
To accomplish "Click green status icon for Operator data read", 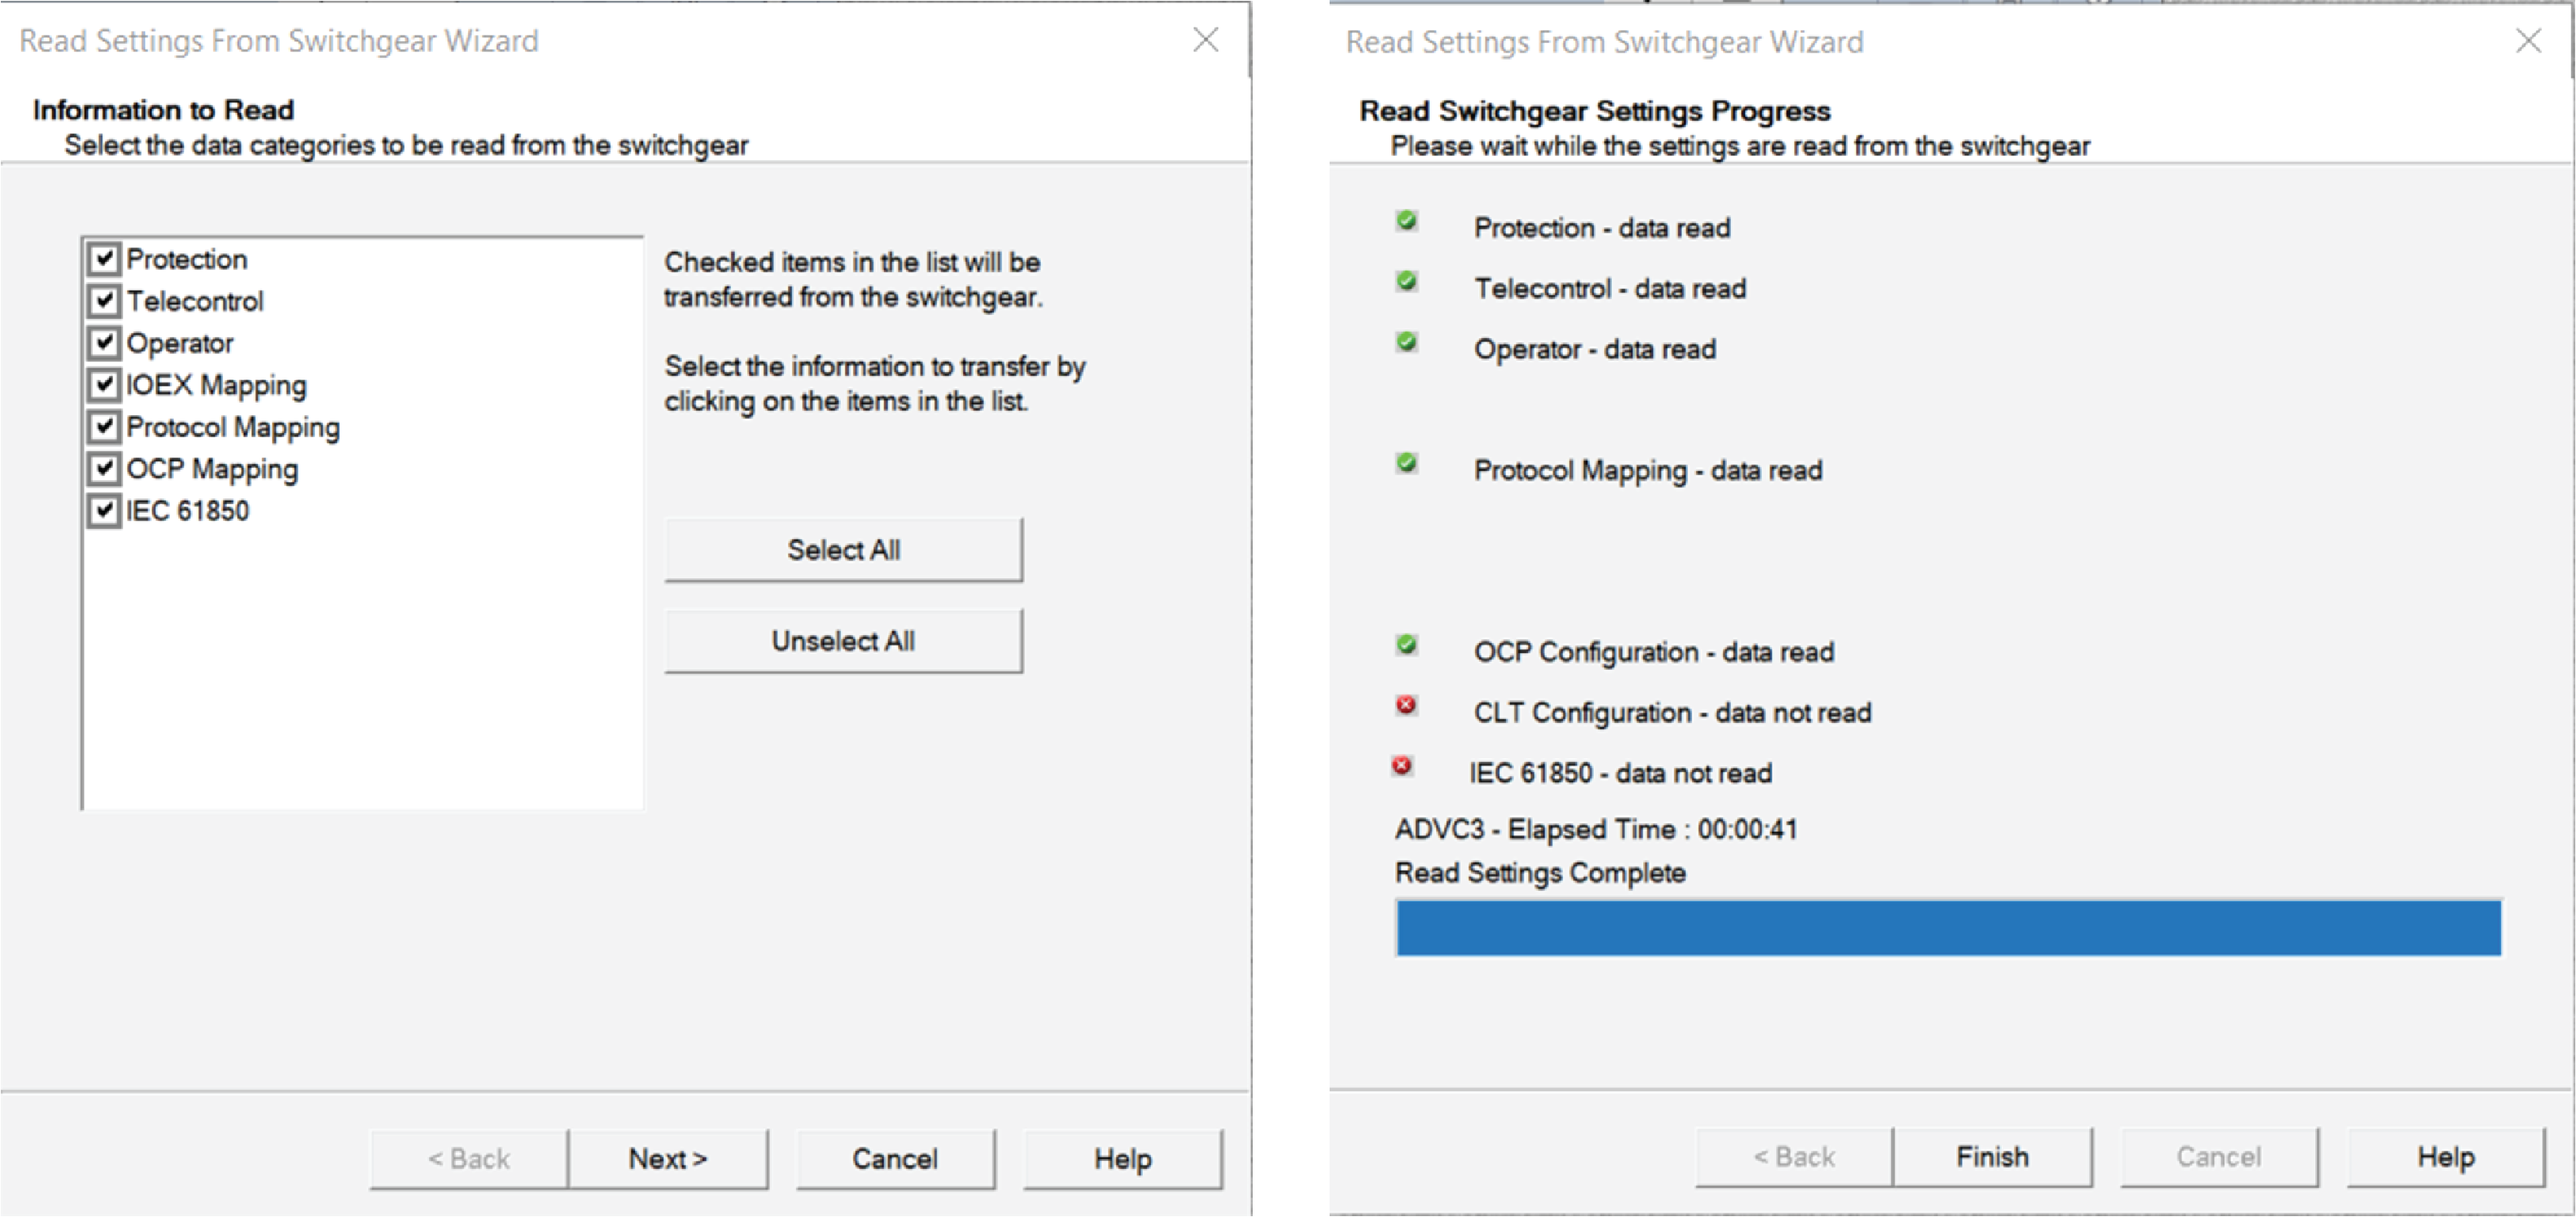I will [x=1407, y=343].
